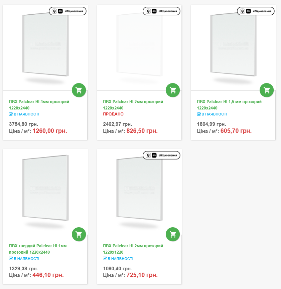The height and width of the screenshot is (289, 281).
Task: Click єВідновлення badge on 2мм 1220x1220 product
Action: [x=162, y=155]
